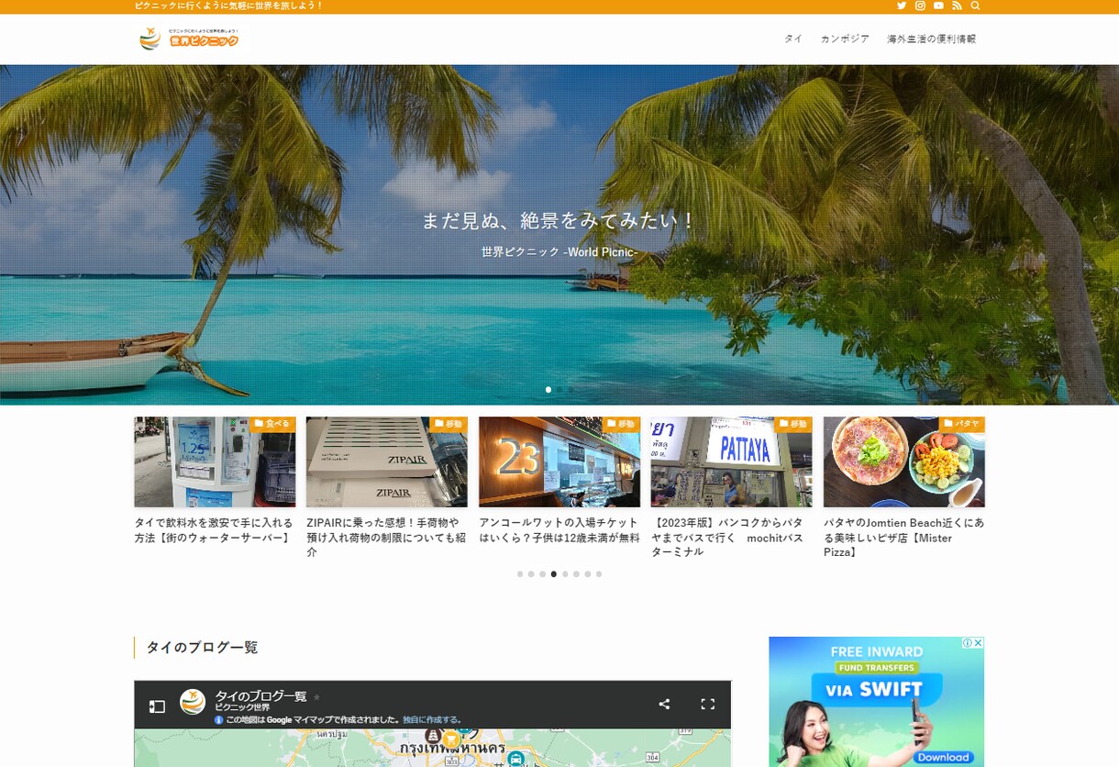Click the PATTAYA bus sign thumbnail
The height and width of the screenshot is (767, 1119).
(732, 462)
